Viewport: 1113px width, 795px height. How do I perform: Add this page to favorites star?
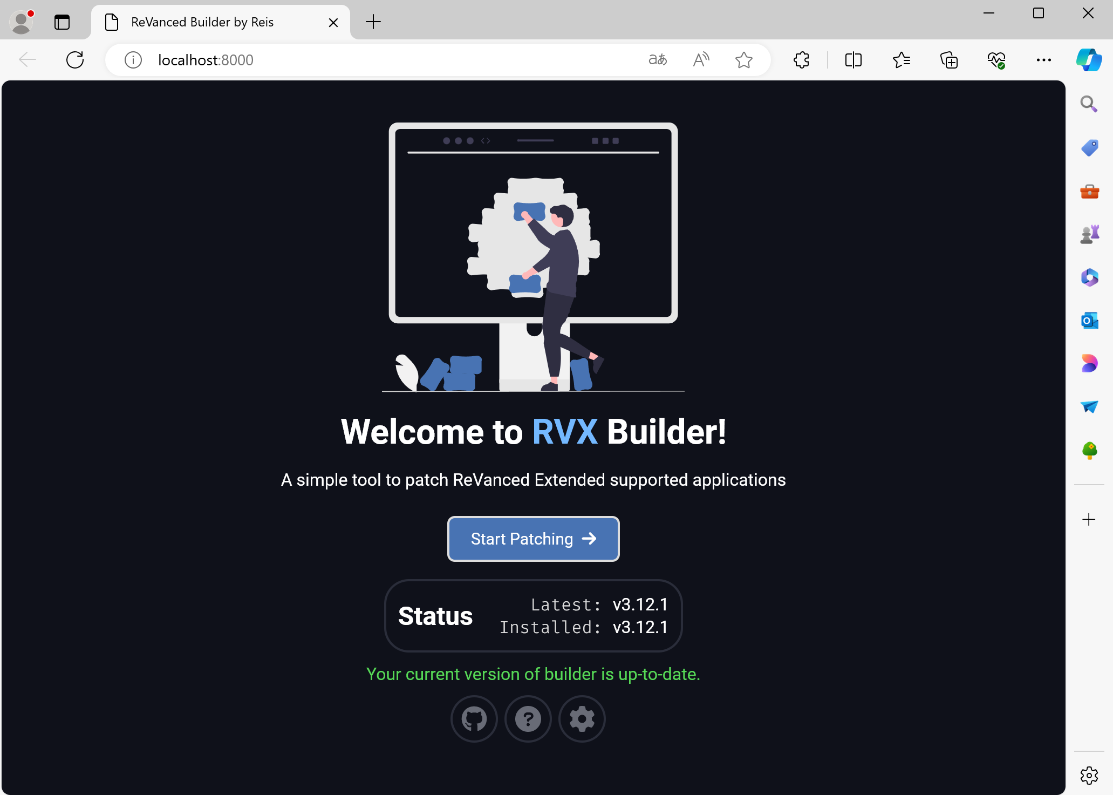coord(743,60)
